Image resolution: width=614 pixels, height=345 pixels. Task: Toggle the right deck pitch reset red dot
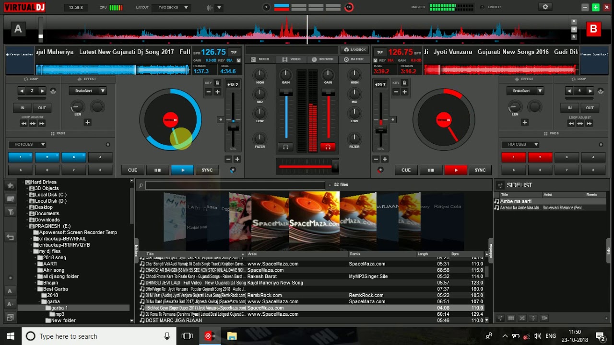point(380,170)
